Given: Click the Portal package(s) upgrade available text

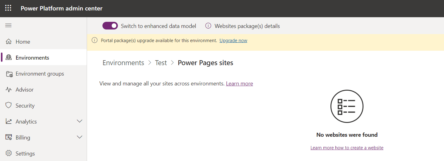Looking at the screenshot, I should point(159,41).
